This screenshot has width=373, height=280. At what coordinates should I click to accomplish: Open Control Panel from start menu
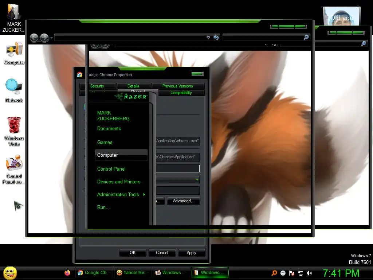111,169
